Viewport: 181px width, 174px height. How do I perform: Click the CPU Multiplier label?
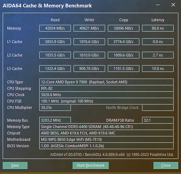click(19, 107)
